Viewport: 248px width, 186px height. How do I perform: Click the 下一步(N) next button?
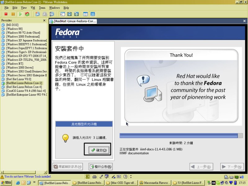(x=232, y=167)
